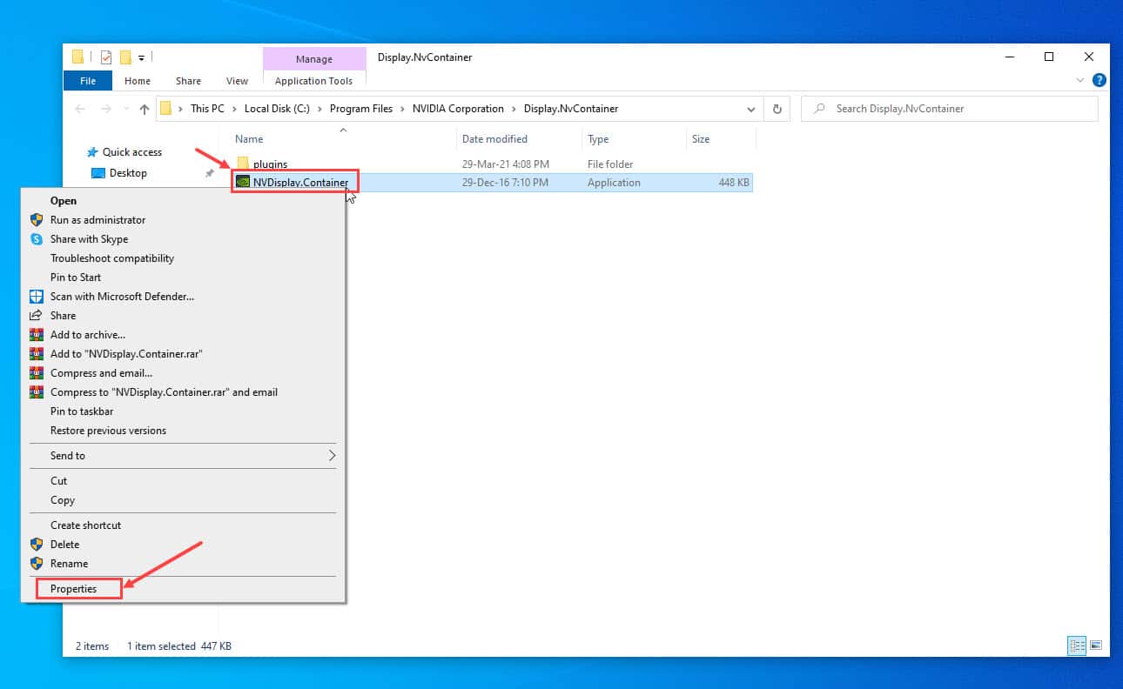Viewport: 1123px width, 689px height.
Task: Go up one folder level arrow
Action: [145, 109]
